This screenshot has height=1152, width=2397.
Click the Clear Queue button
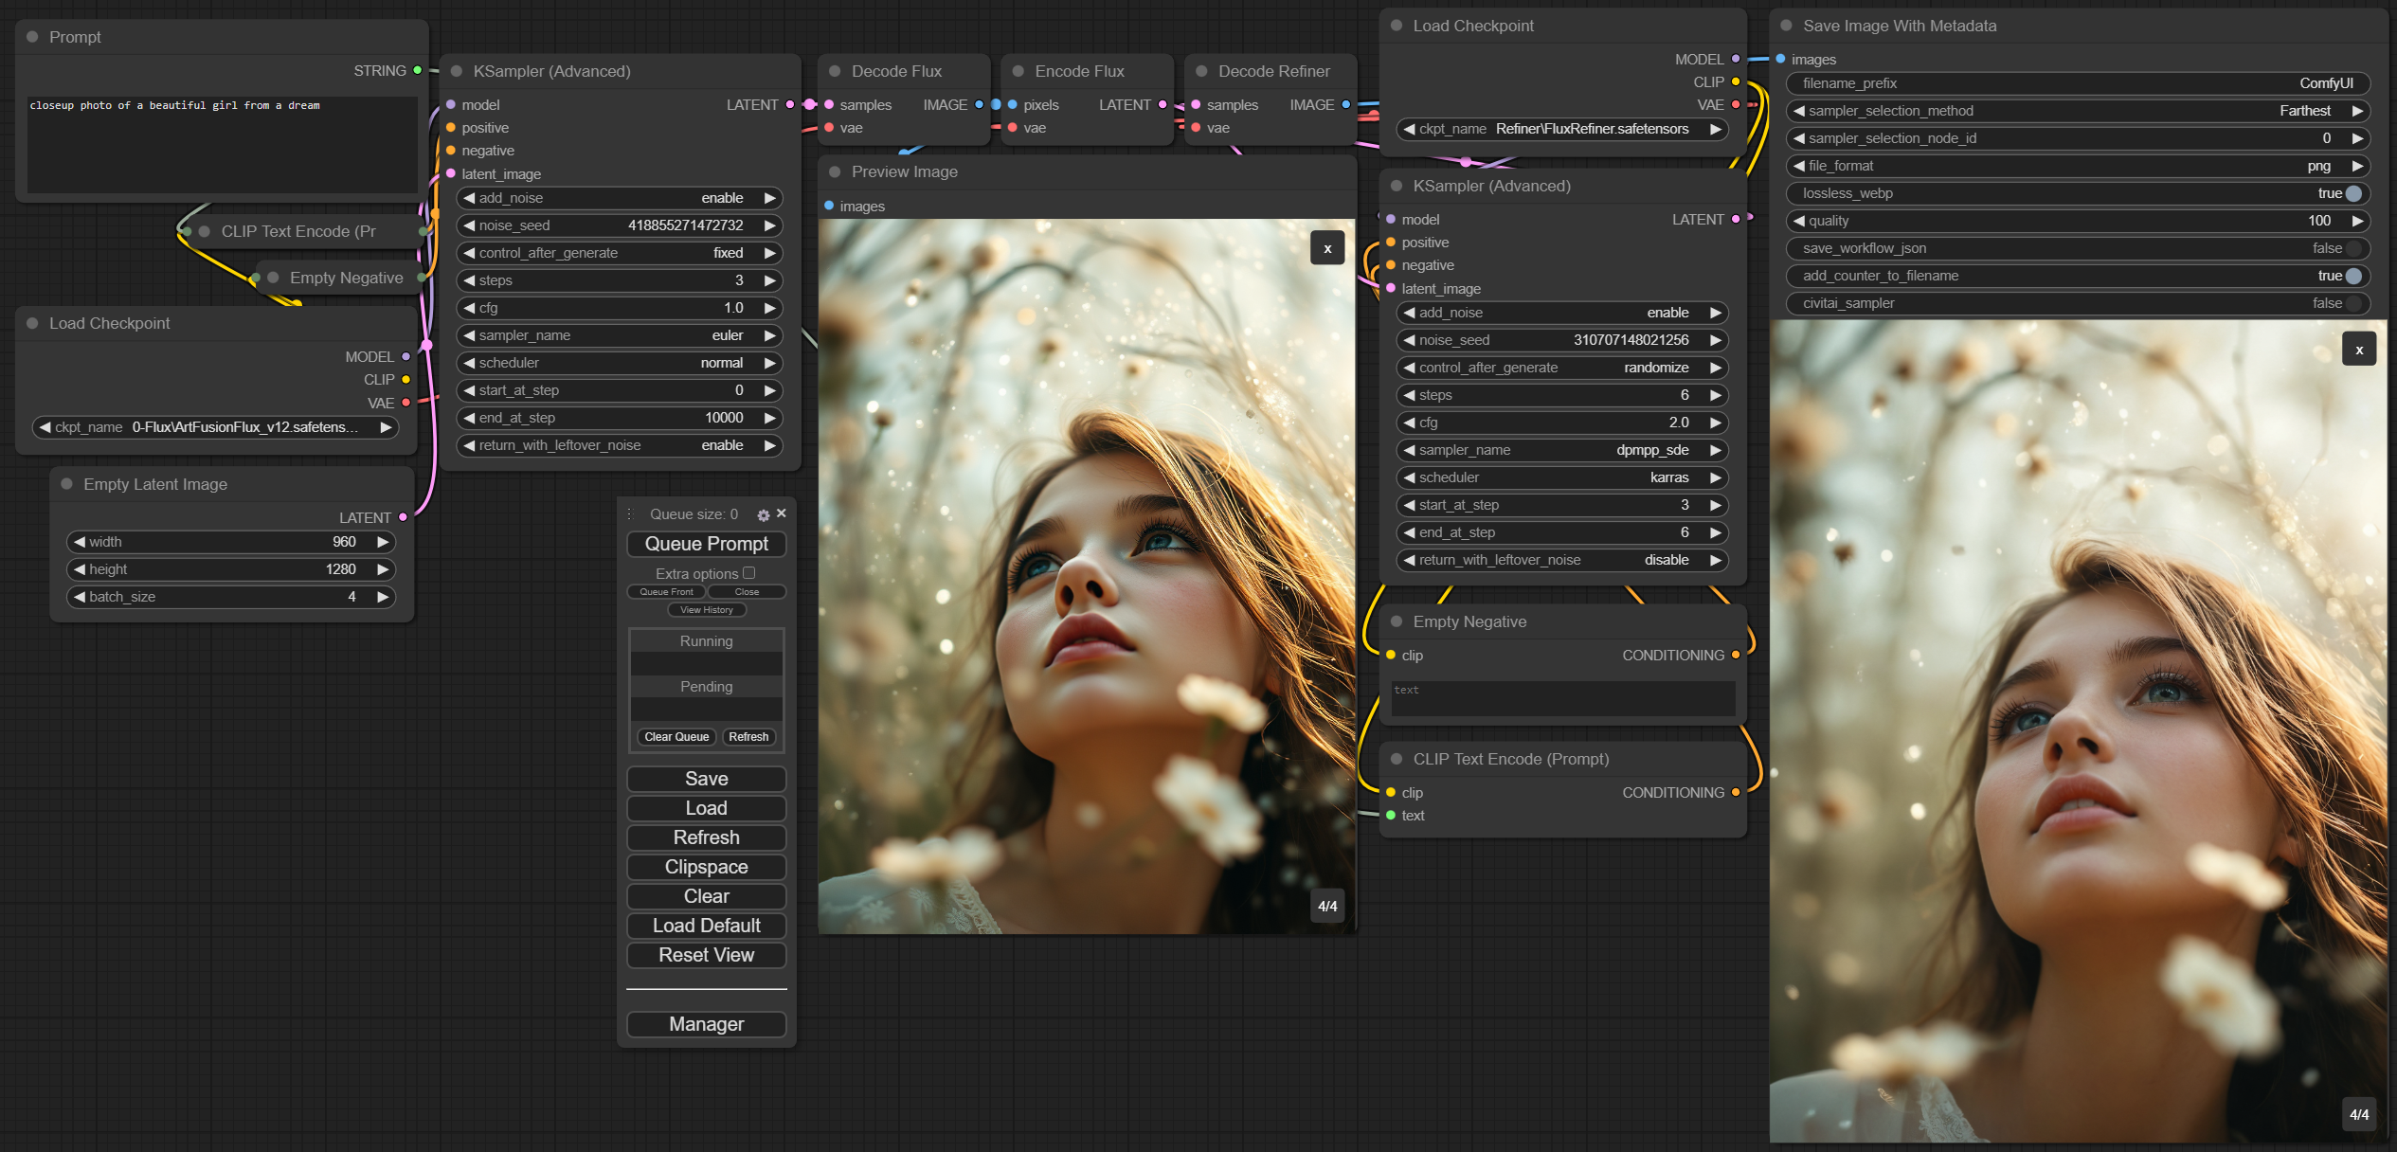click(676, 737)
